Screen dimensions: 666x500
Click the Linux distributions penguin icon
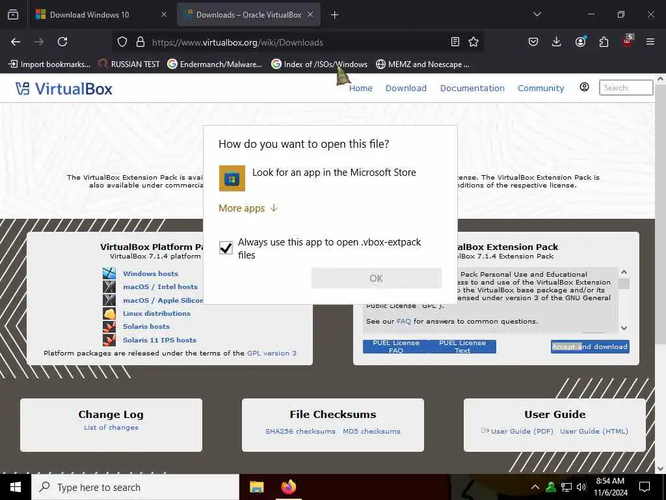[109, 313]
